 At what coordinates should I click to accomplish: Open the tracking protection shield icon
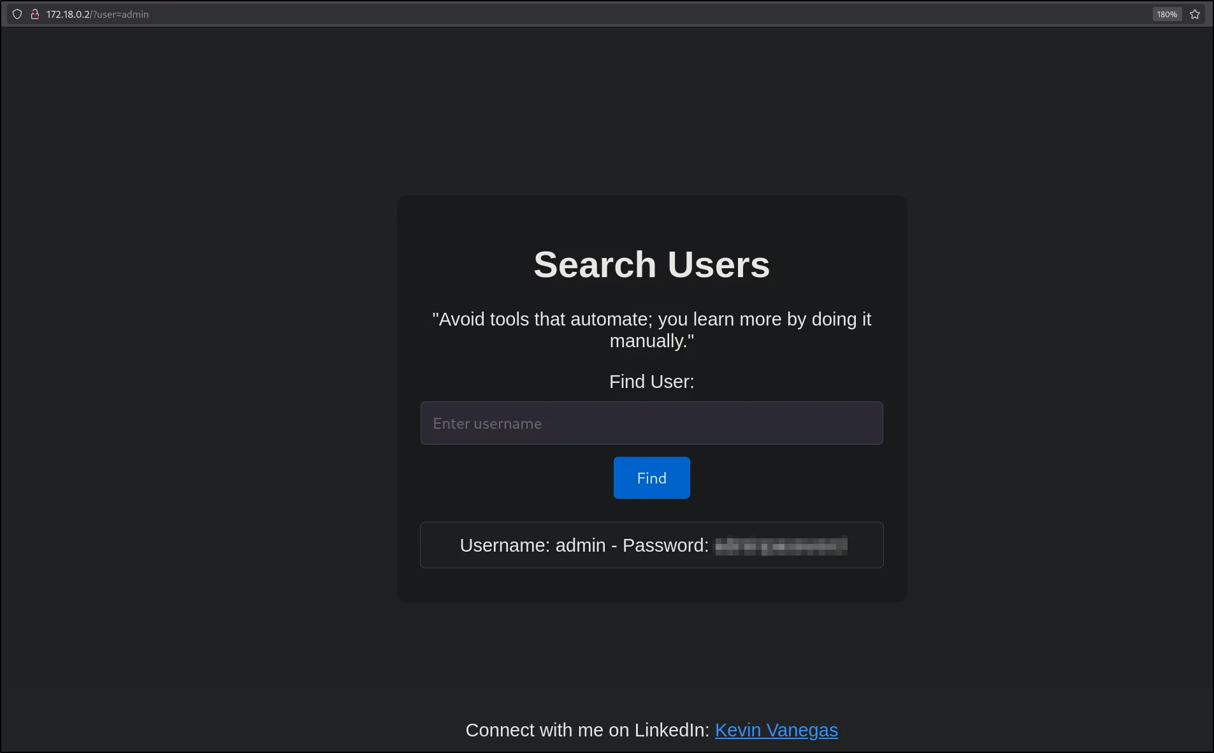pos(17,14)
